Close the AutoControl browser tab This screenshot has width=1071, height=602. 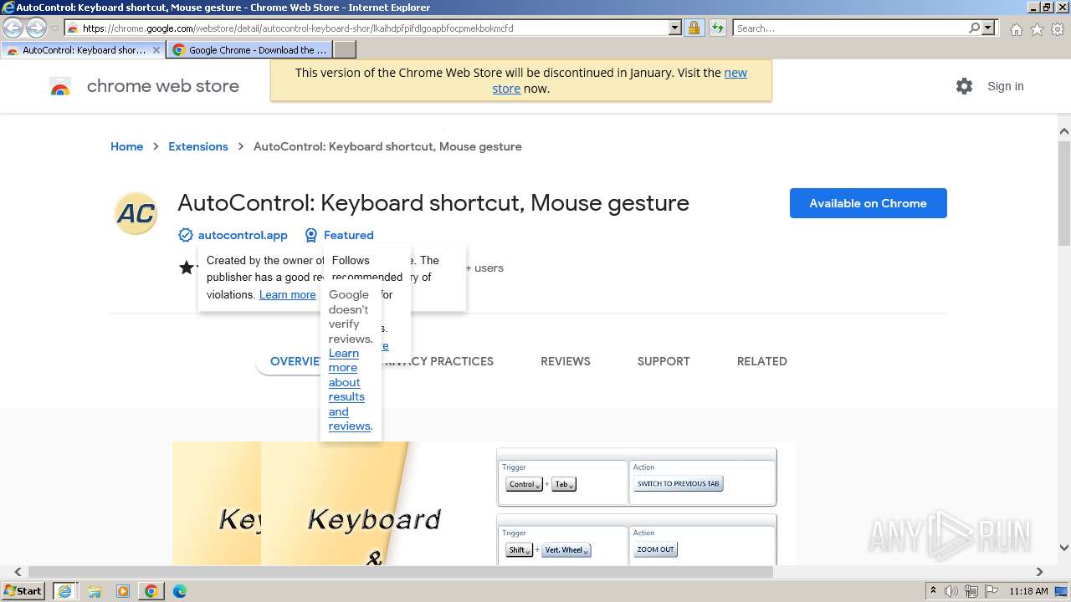156,50
